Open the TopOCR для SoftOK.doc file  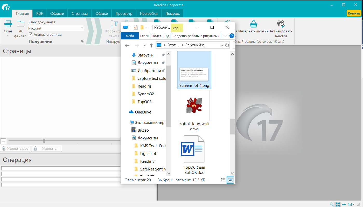(x=194, y=154)
